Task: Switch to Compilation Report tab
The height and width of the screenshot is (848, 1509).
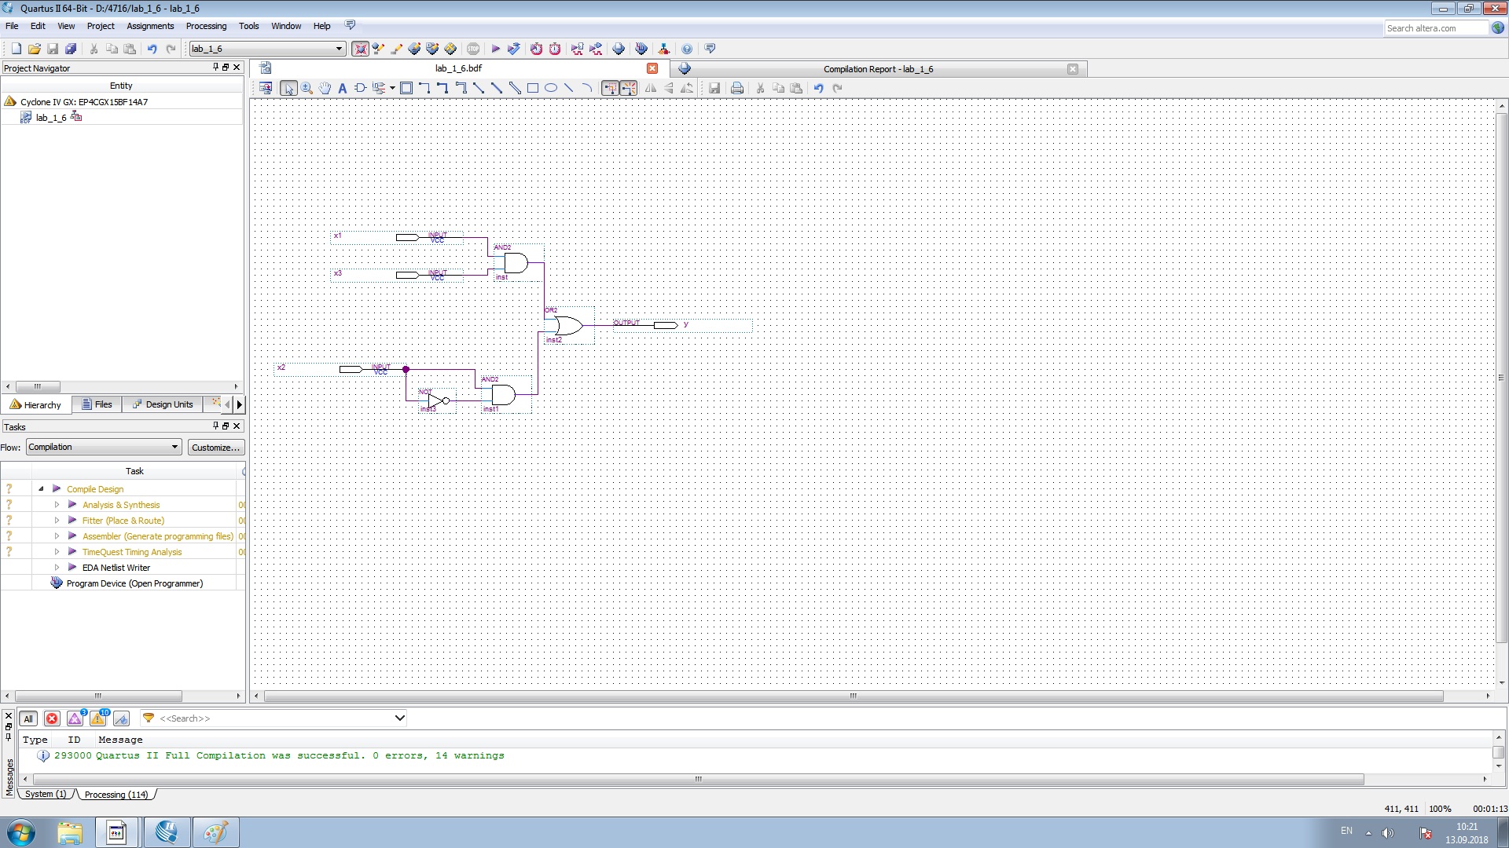Action: tap(877, 69)
